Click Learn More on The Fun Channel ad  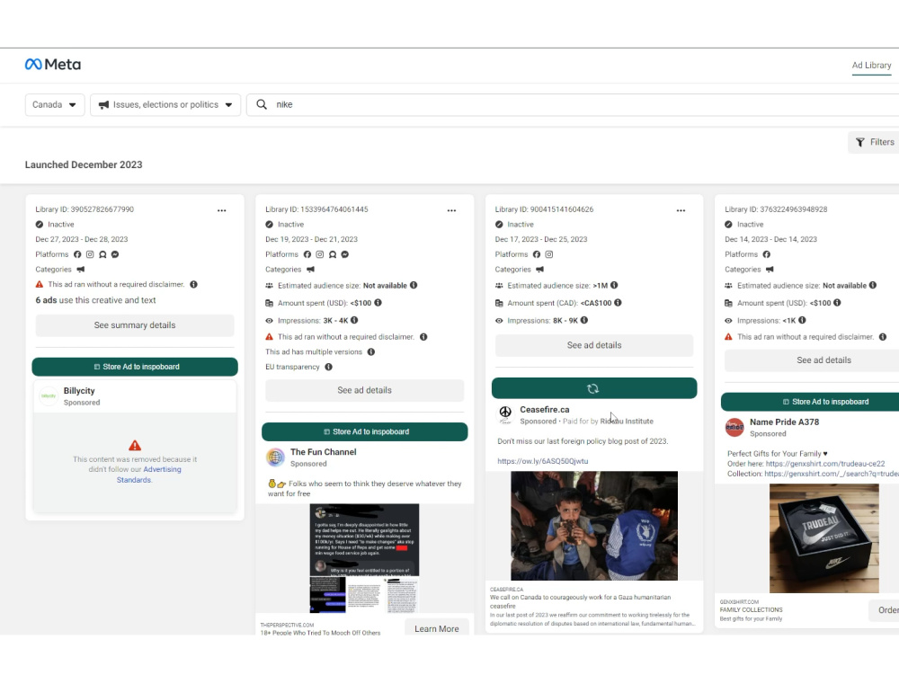pos(436,628)
